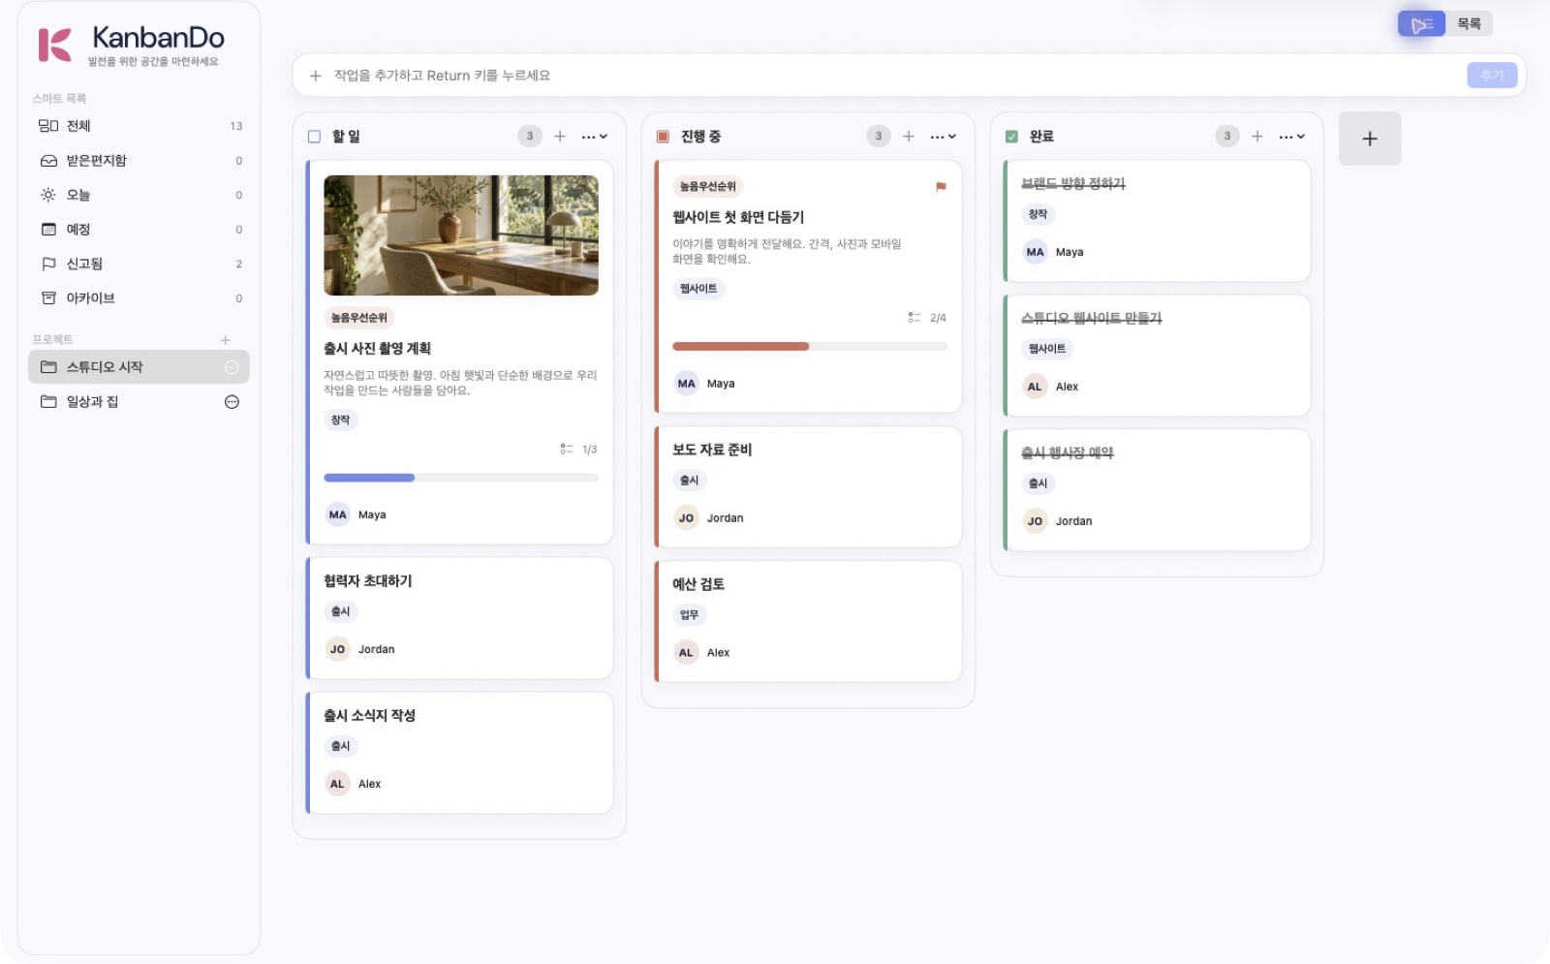Click Jordan avatar on 협력자 초대하기
The width and height of the screenshot is (1550, 964).
[x=337, y=650]
